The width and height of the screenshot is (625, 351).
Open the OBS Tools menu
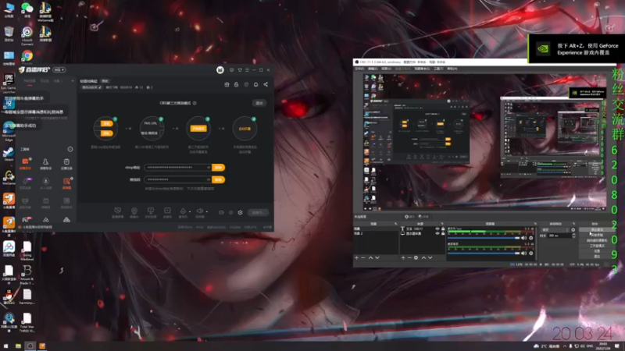(438, 69)
